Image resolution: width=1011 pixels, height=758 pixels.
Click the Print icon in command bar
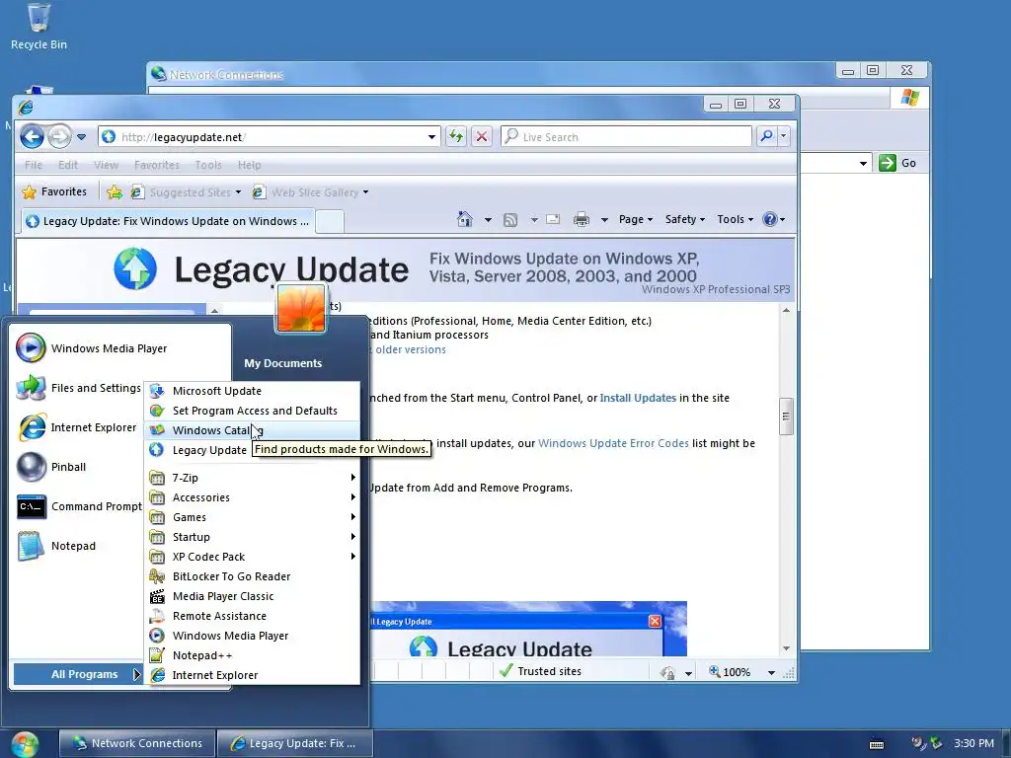tap(581, 219)
